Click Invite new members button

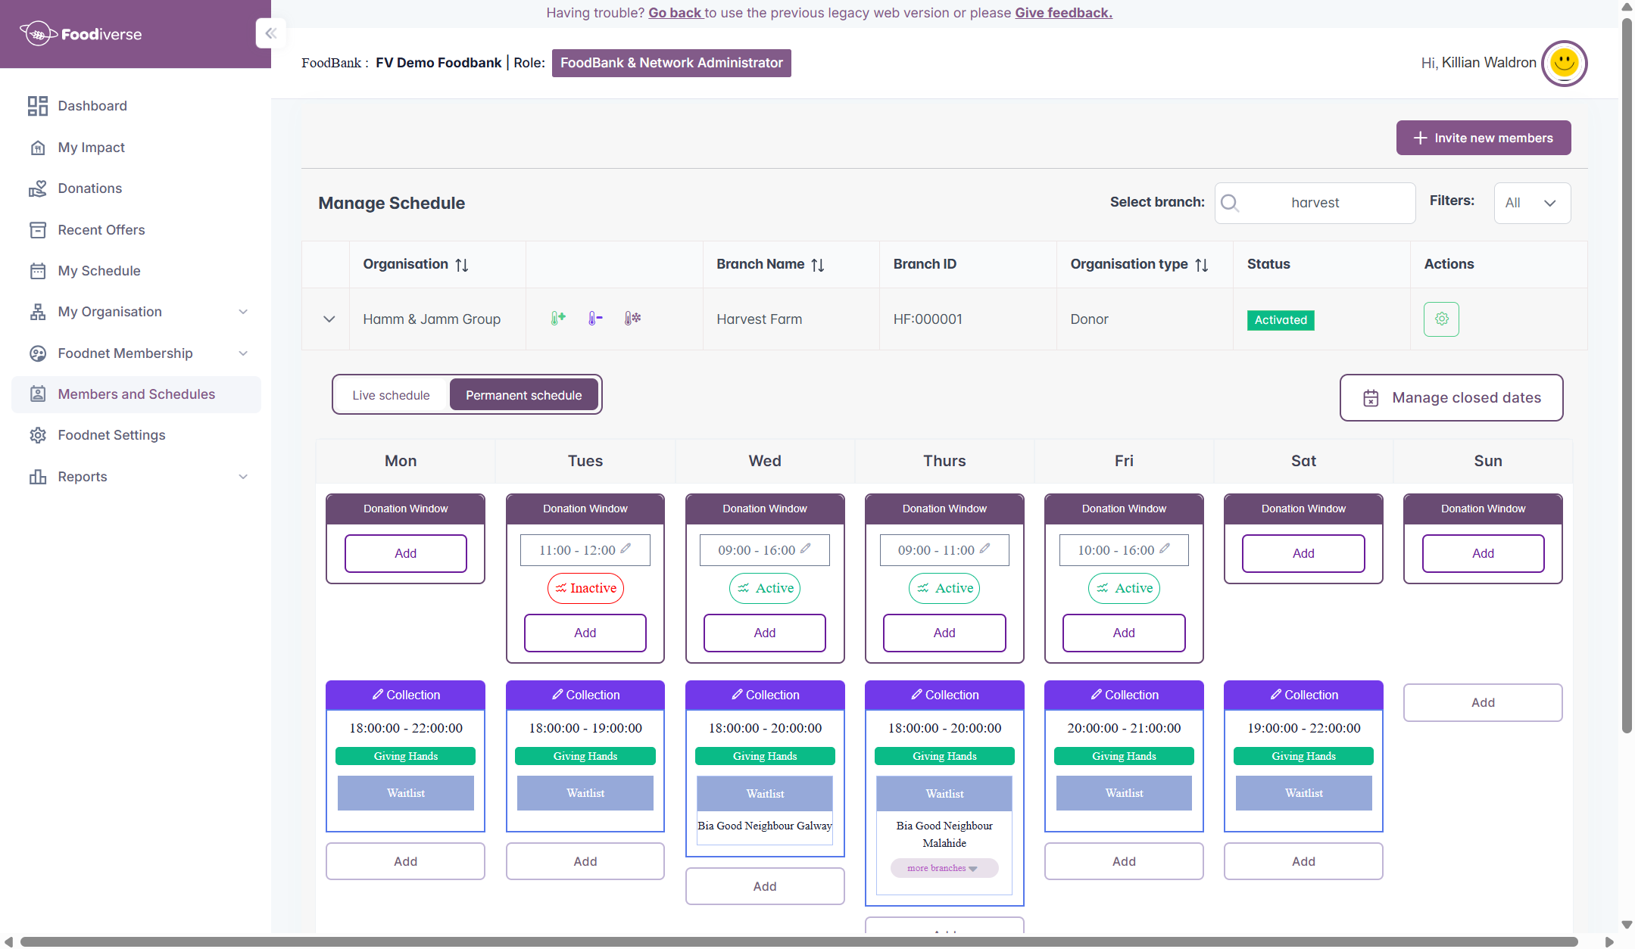tap(1483, 138)
